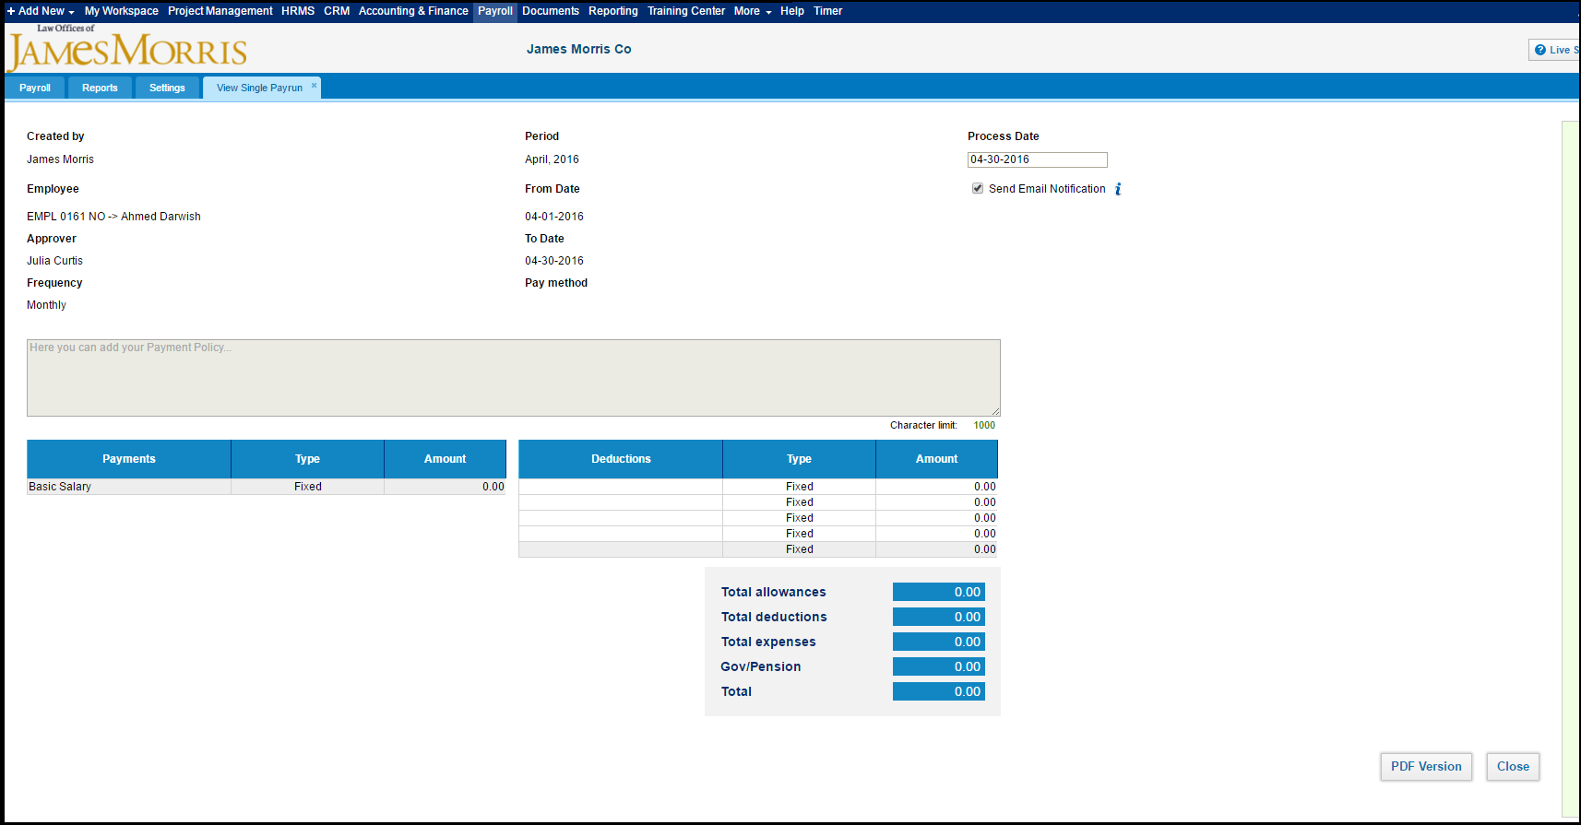Click the April, 2016 period value
This screenshot has height=825, width=1581.
(552, 159)
